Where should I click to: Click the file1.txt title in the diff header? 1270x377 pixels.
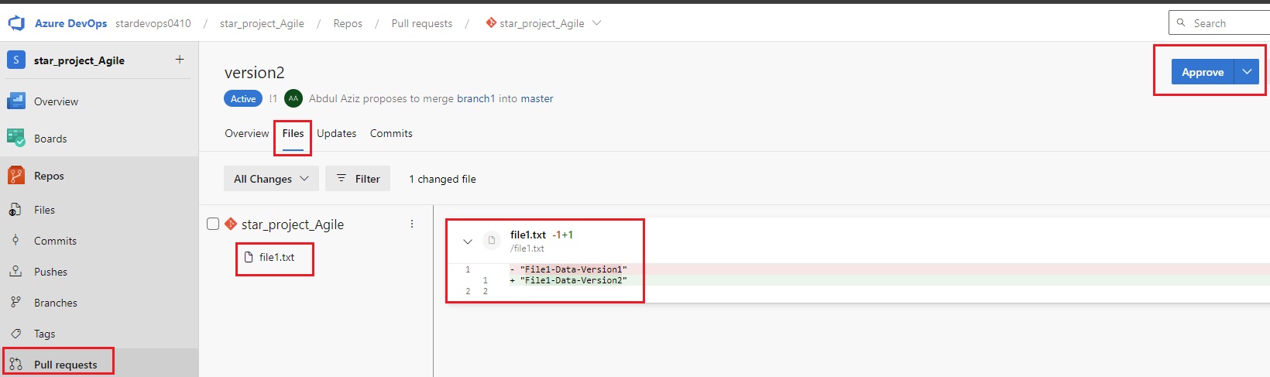528,235
